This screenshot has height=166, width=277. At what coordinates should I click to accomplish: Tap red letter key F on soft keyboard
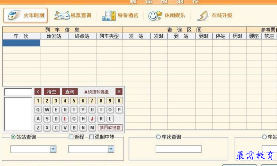(65, 119)
